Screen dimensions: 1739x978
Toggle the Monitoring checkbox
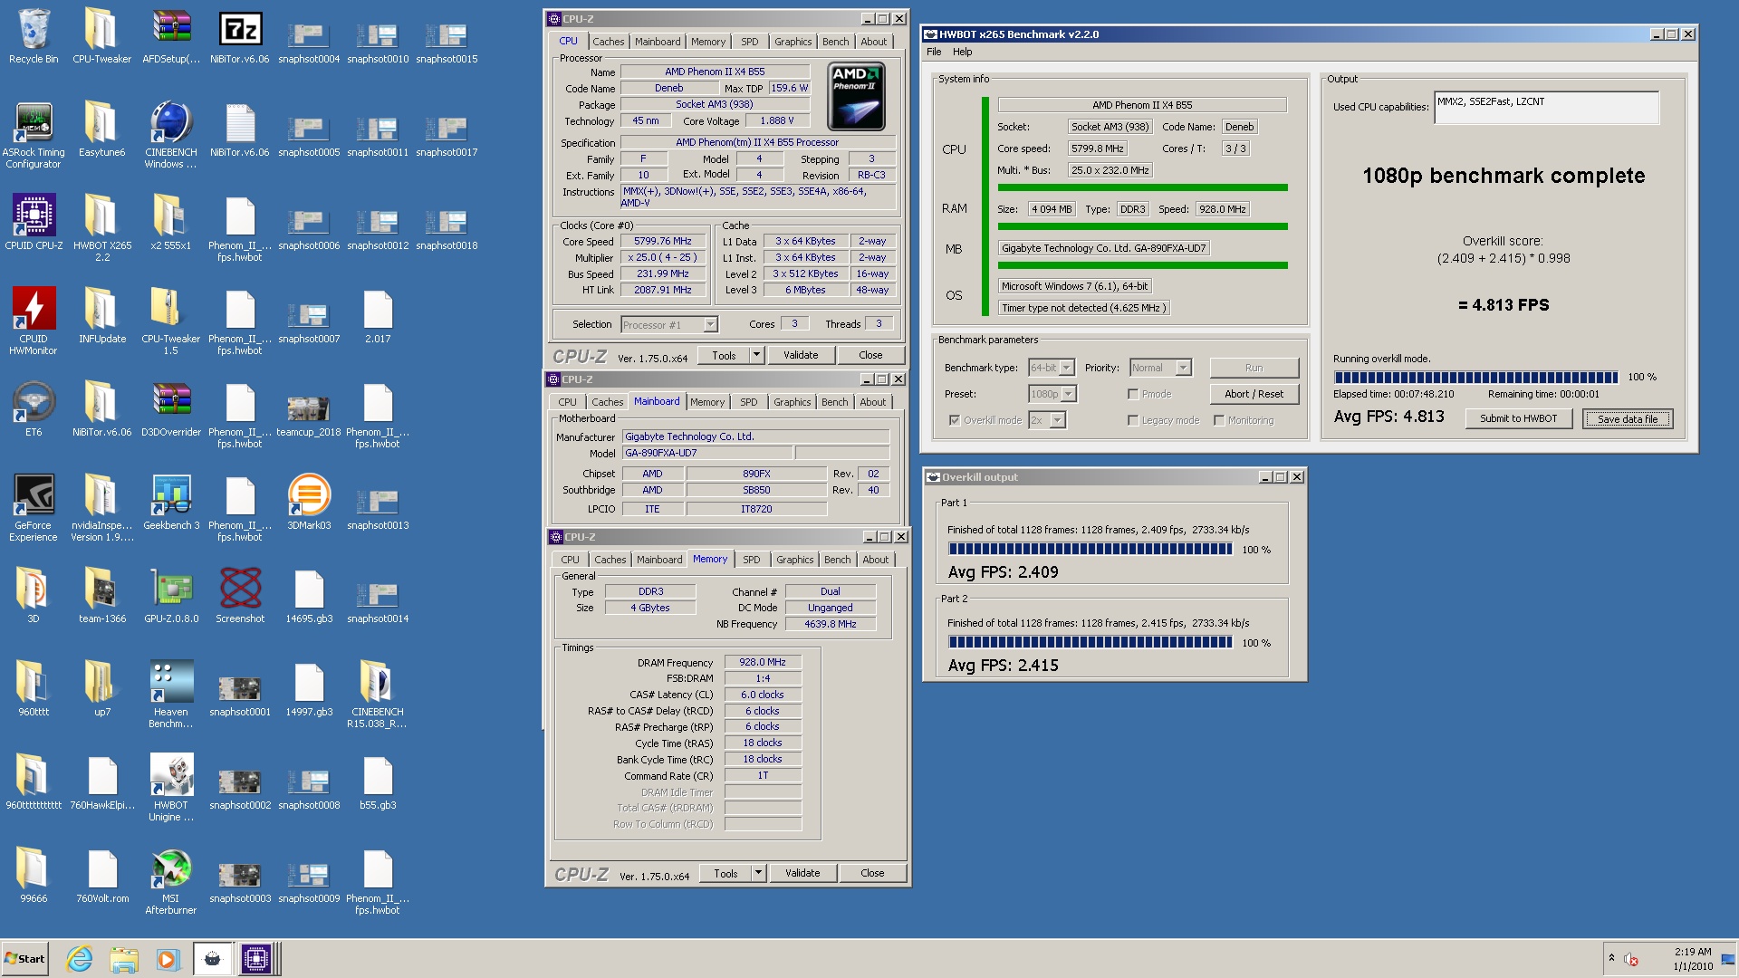(1219, 420)
